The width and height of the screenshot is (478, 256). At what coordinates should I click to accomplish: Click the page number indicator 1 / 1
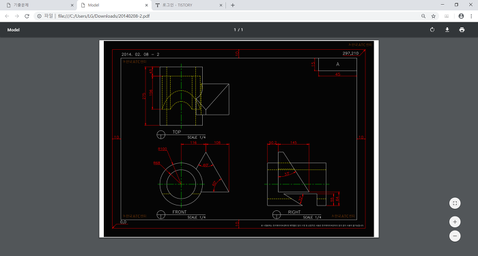tap(238, 29)
